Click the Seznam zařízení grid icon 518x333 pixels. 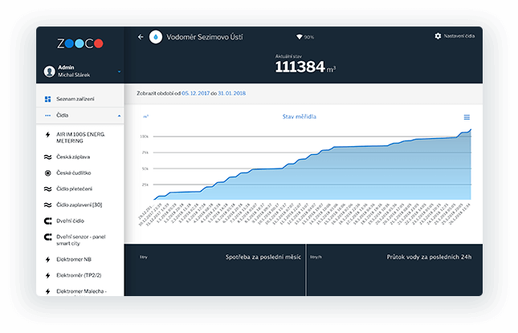(x=48, y=99)
